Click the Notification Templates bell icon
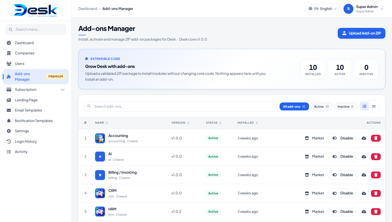The width and height of the screenshot is (392, 222). [x=9, y=121]
